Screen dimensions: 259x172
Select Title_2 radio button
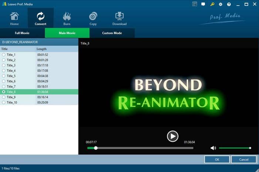[4, 60]
